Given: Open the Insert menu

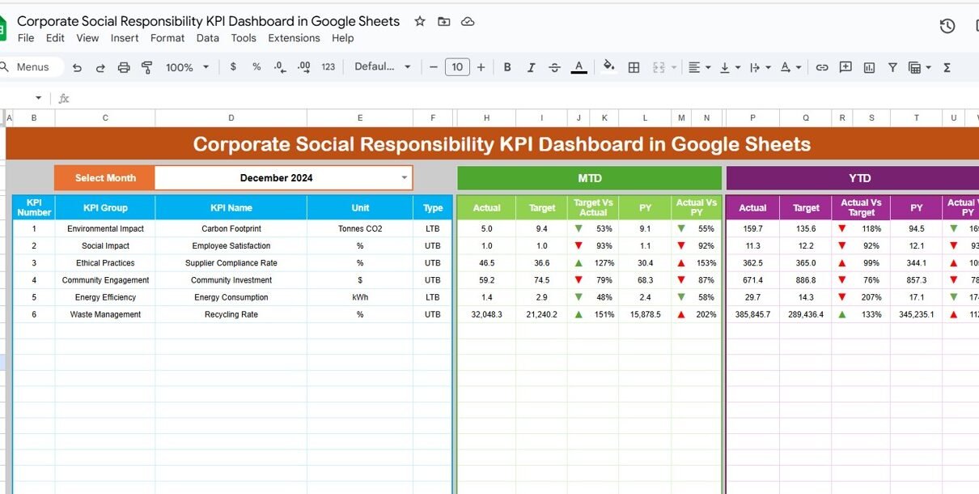Looking at the screenshot, I should click(x=125, y=38).
